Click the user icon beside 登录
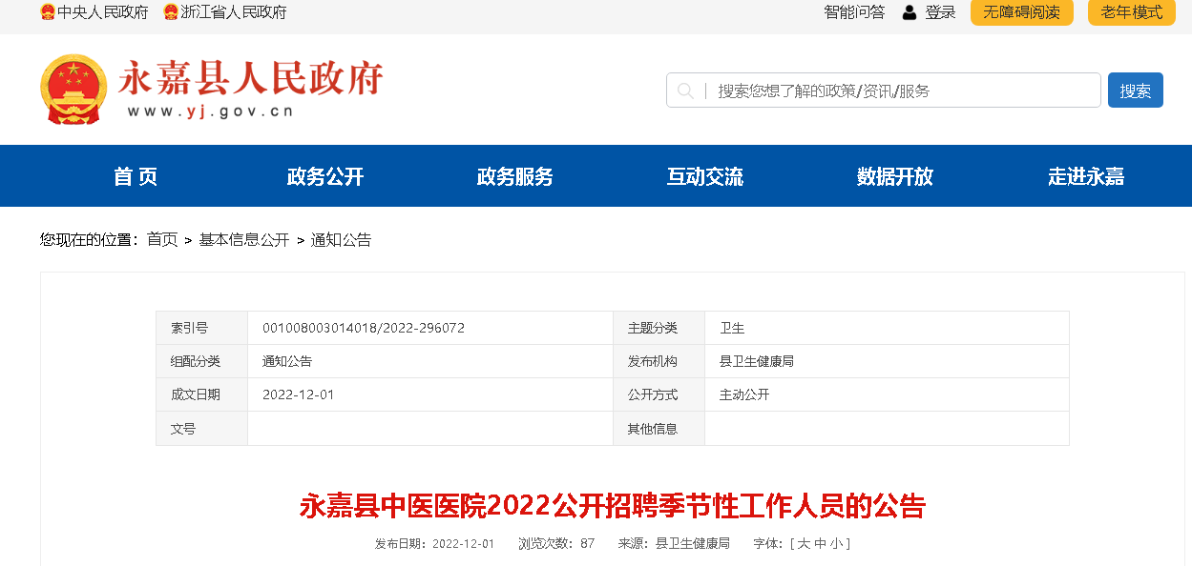The width and height of the screenshot is (1192, 566). click(x=910, y=12)
